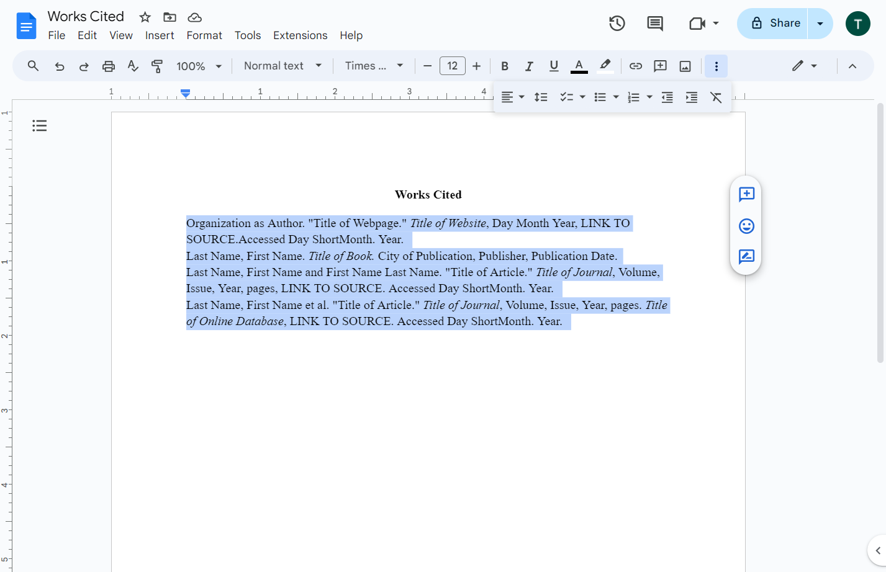This screenshot has width=886, height=572.
Task: Open the Normal text styles dropdown
Action: 283,66
